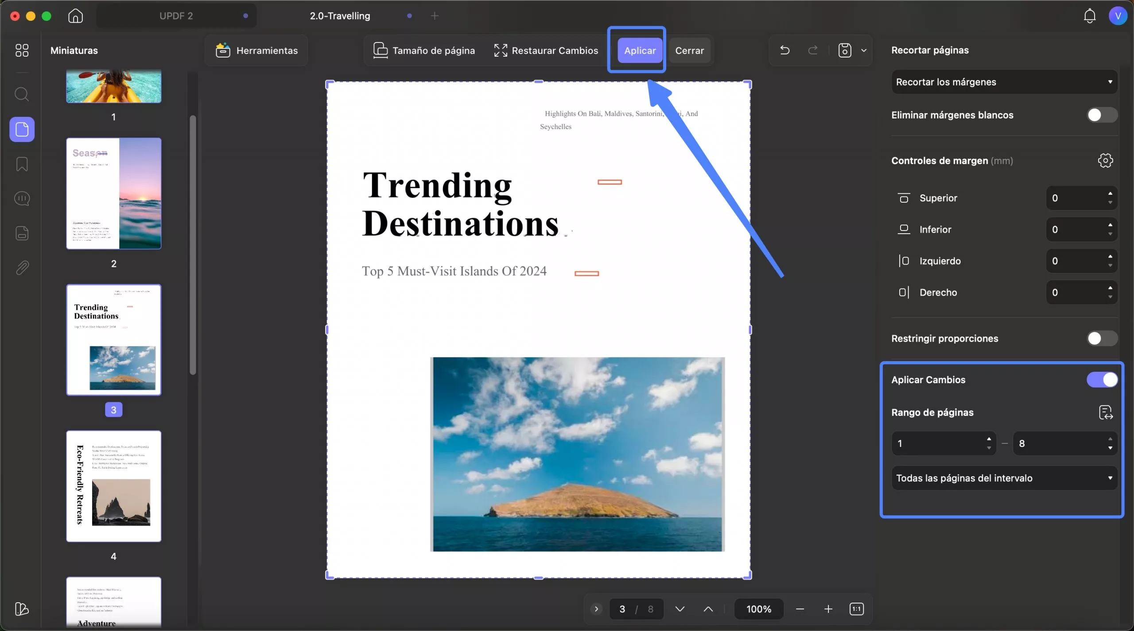Select the page organizer icon in sidebar
This screenshot has height=631, width=1134.
(x=22, y=129)
